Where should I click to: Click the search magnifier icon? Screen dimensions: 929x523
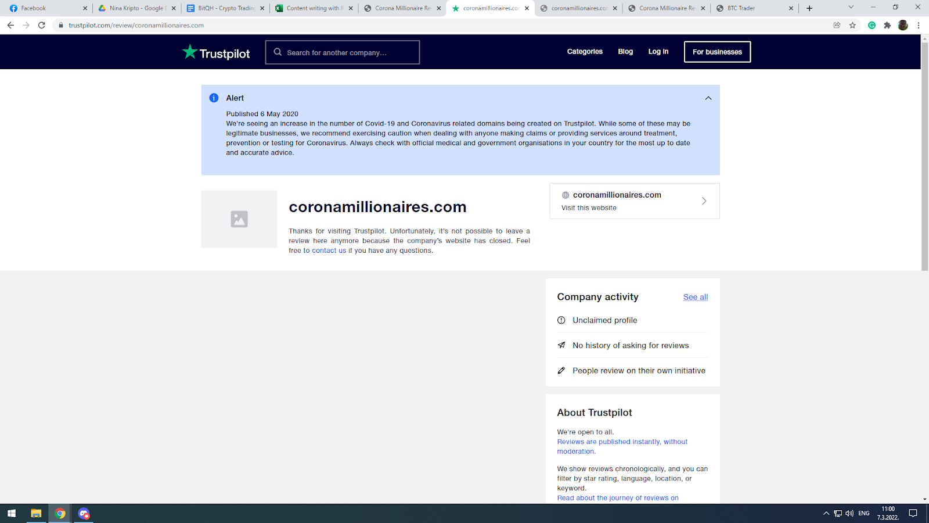(x=278, y=52)
